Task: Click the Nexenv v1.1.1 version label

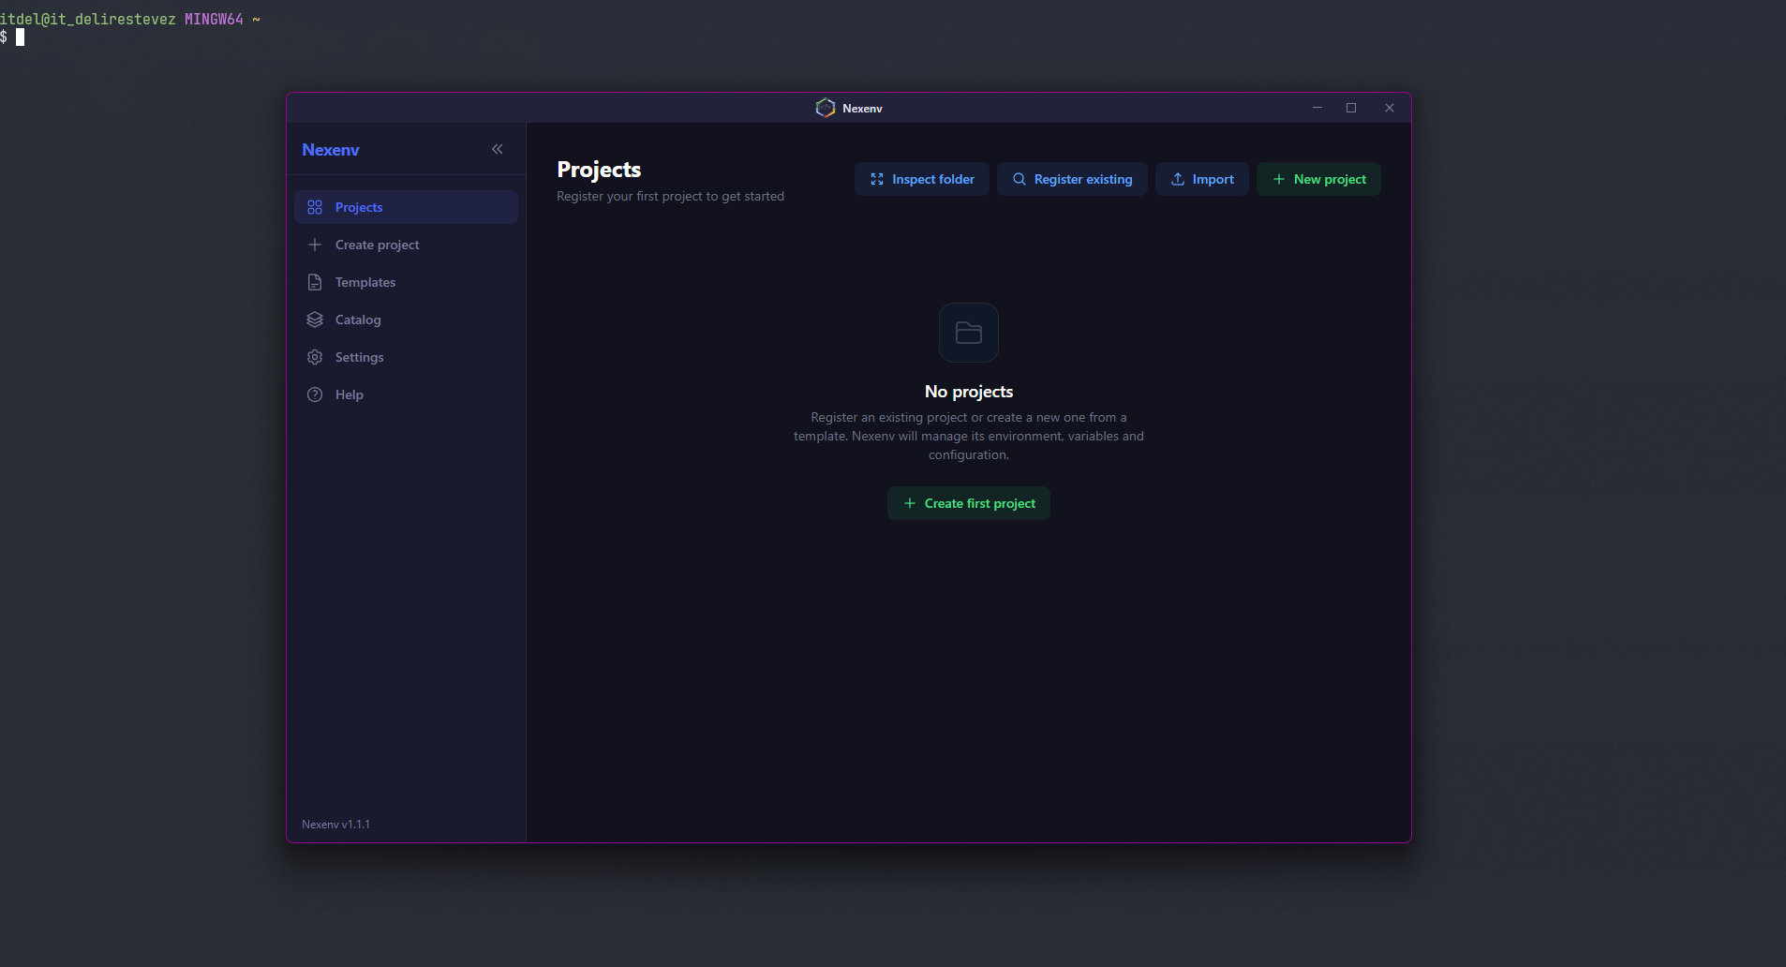Action: [x=335, y=825]
